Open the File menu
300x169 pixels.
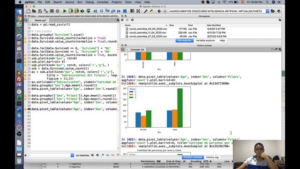point(40,2)
